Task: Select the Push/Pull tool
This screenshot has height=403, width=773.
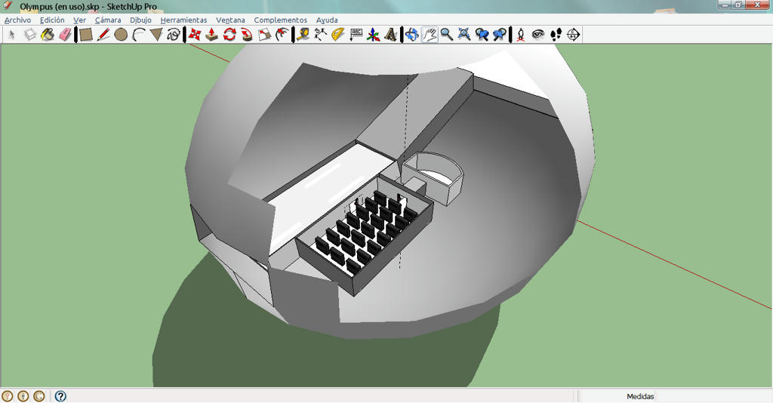Action: coord(212,35)
